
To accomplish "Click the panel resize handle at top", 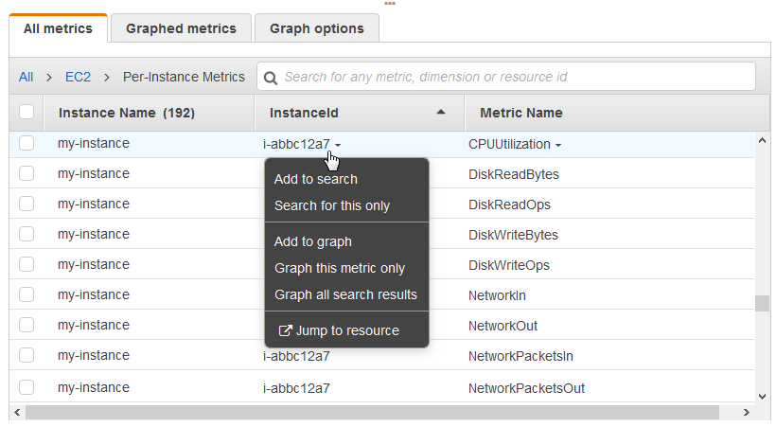I will click(x=389, y=4).
